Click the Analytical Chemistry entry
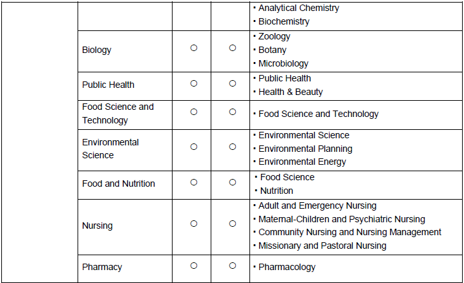Screen dimensions: 464x283 298,8
